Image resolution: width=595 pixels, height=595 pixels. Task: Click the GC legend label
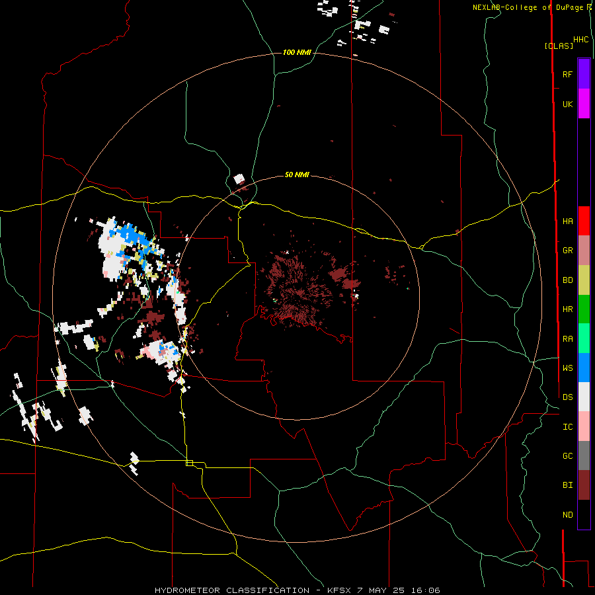[567, 456]
